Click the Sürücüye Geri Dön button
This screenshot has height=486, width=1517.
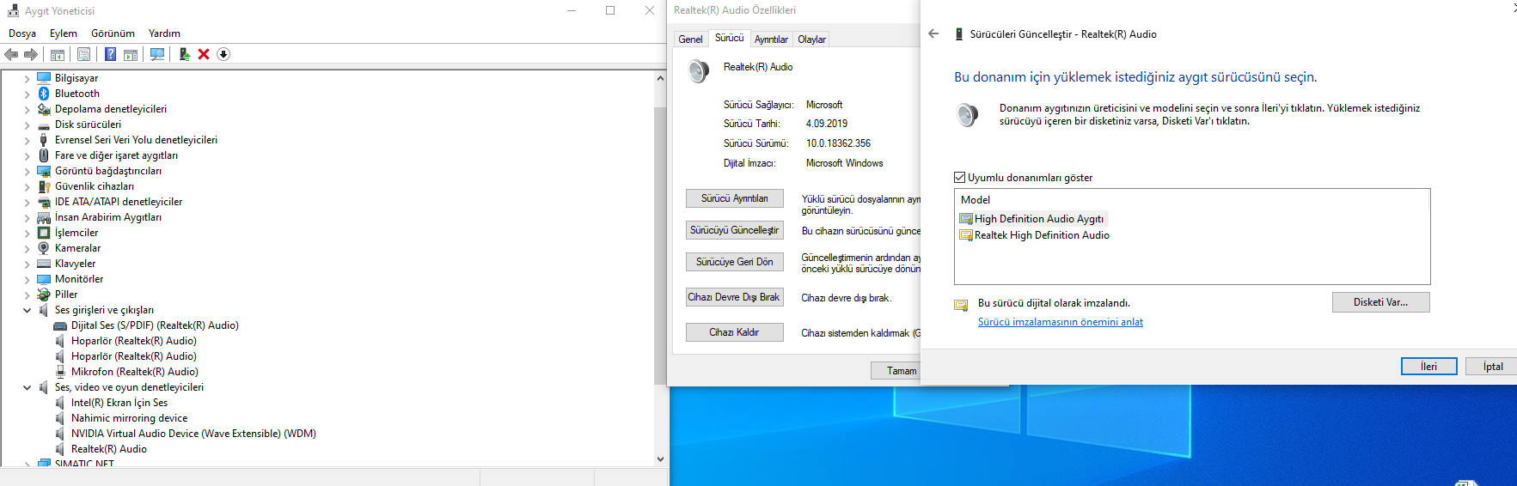coord(735,262)
